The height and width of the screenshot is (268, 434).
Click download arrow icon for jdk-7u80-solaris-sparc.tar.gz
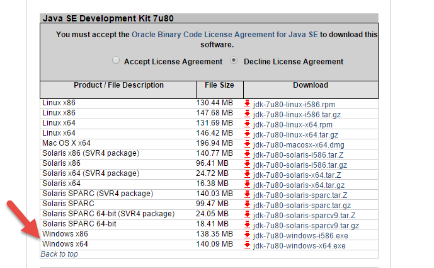248,205
